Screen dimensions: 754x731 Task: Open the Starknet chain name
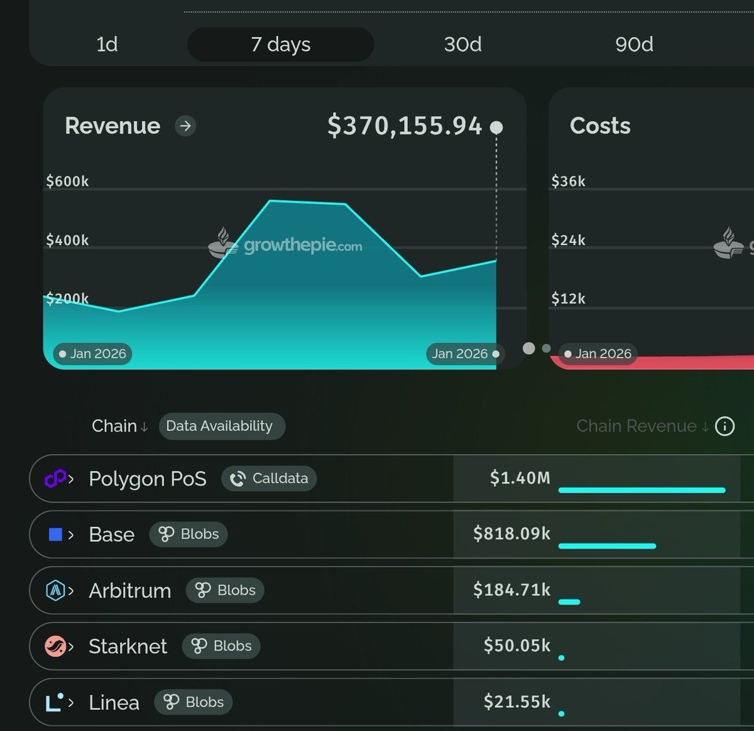pos(128,647)
